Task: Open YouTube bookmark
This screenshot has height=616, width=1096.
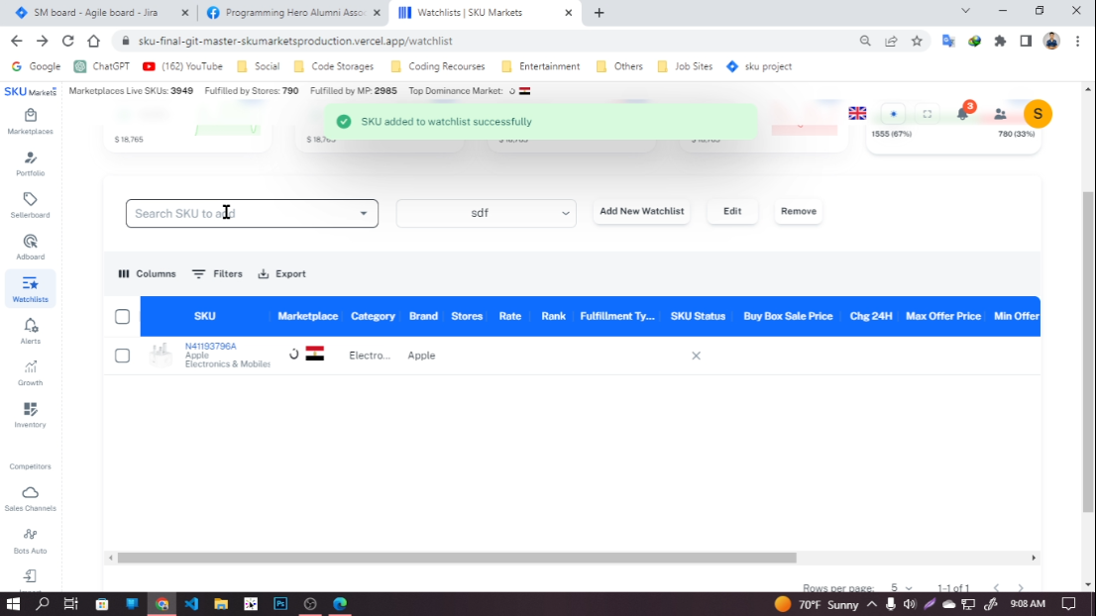Action: [182, 66]
